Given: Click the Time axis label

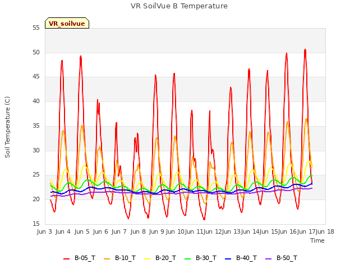Looking at the screenshot, I should [317, 240].
